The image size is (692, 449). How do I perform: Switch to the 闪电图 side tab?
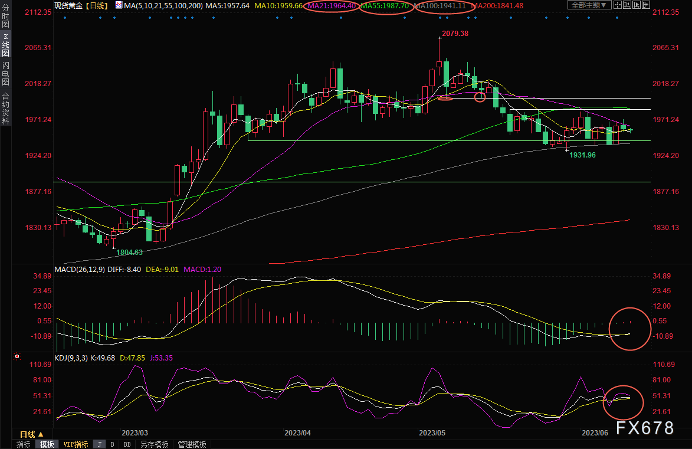[x=5, y=74]
